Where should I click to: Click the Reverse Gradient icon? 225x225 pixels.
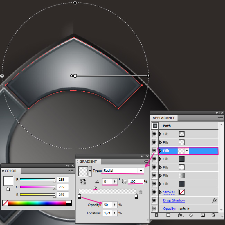pyautogui.click(x=83, y=181)
